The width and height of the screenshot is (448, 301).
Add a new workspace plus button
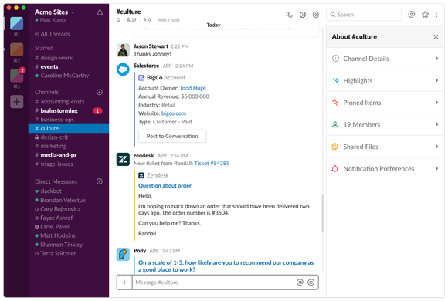(16, 101)
